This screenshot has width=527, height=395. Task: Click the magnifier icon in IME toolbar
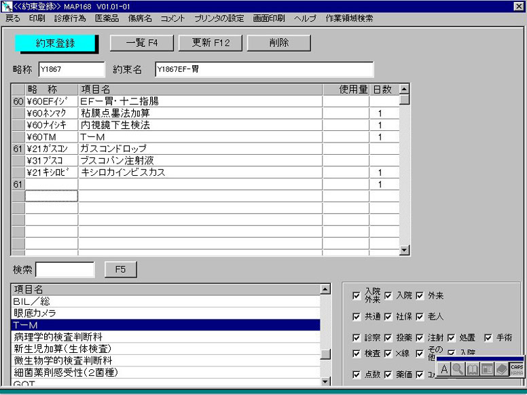458,369
